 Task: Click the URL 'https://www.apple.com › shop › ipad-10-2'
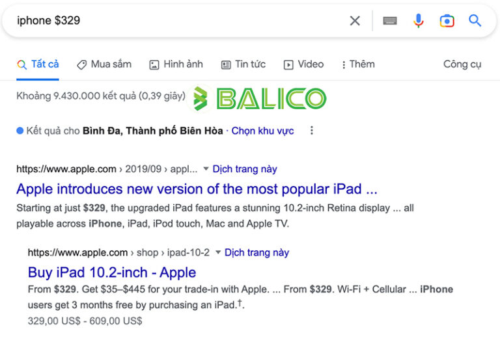point(118,252)
